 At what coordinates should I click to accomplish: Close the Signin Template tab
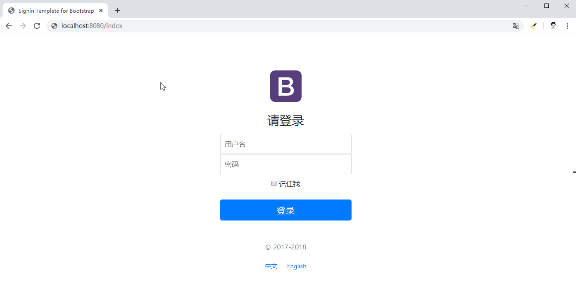(x=101, y=10)
